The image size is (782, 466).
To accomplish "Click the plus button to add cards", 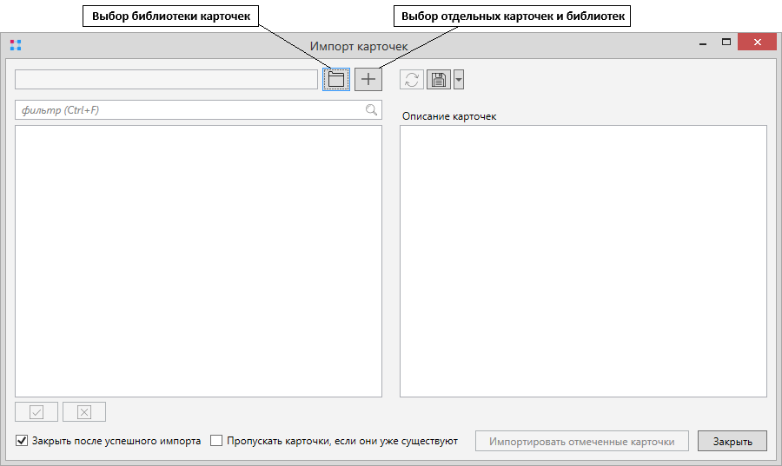I will point(368,79).
